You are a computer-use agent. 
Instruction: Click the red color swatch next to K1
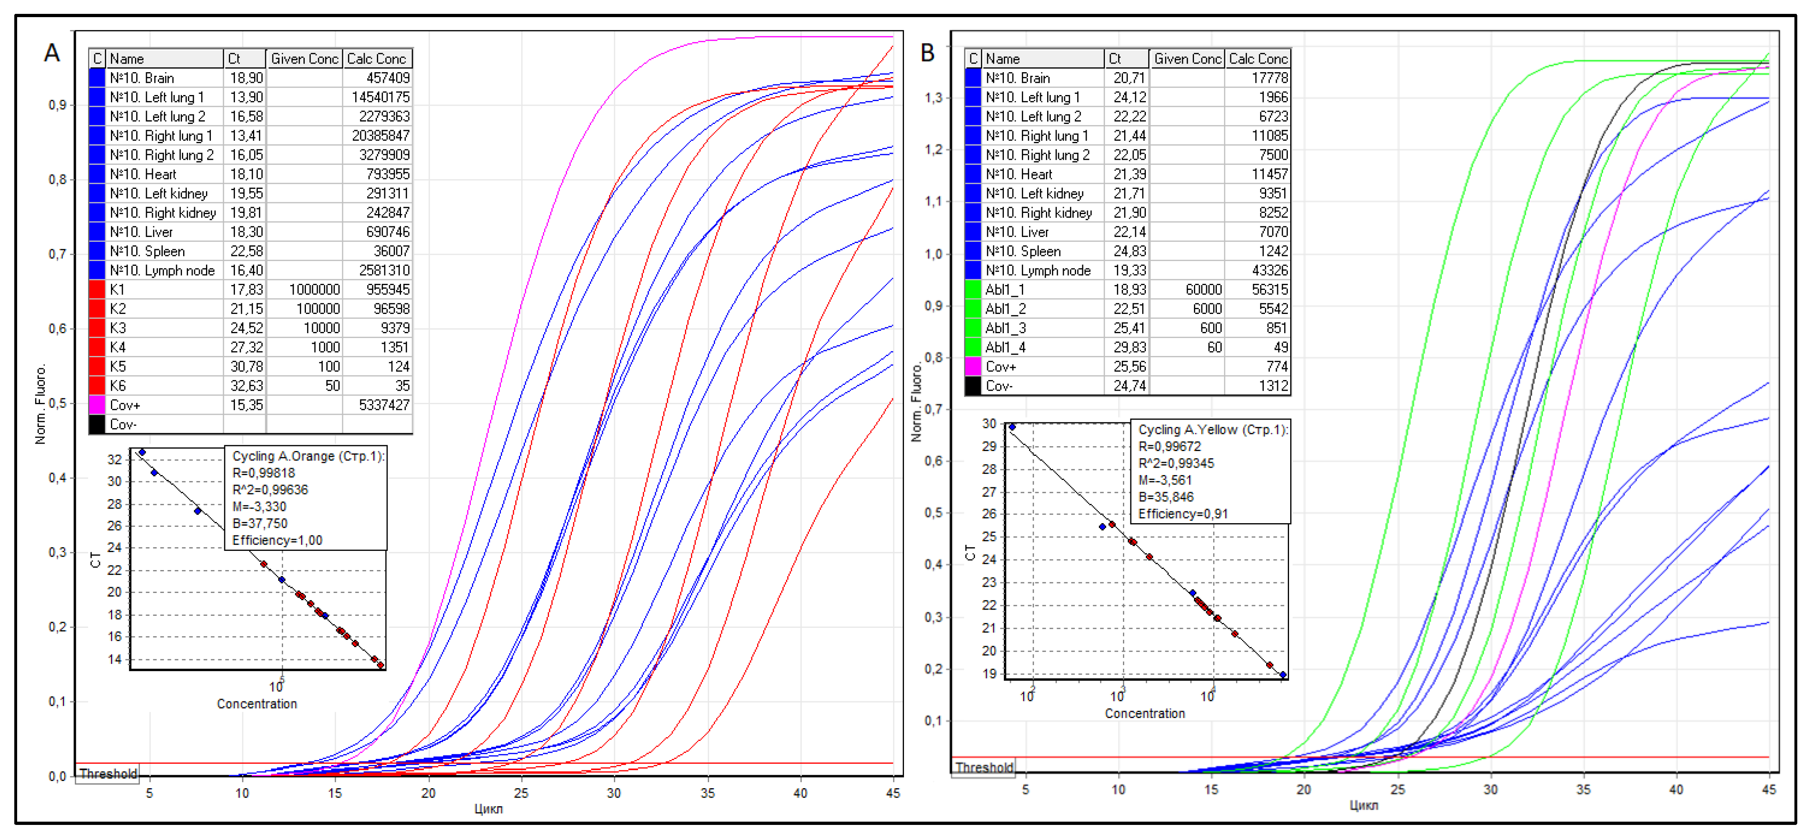point(97,290)
